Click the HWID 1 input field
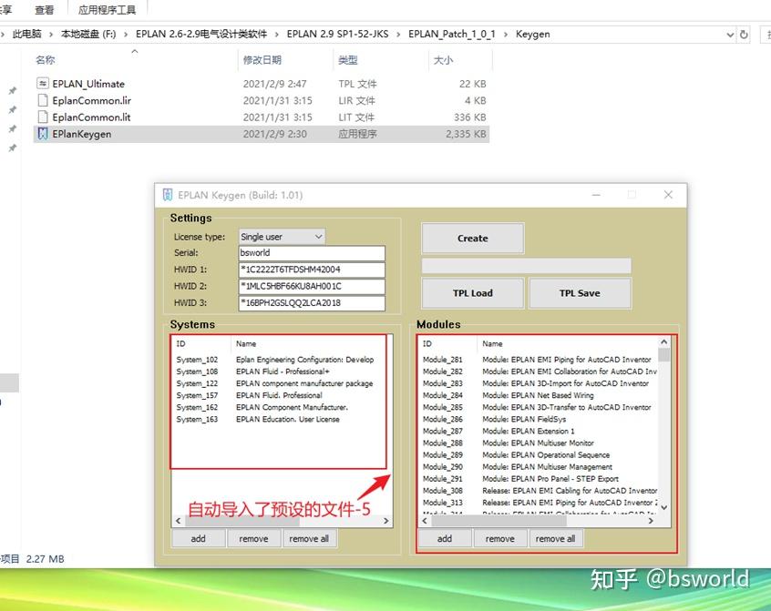This screenshot has width=771, height=611. click(312, 270)
